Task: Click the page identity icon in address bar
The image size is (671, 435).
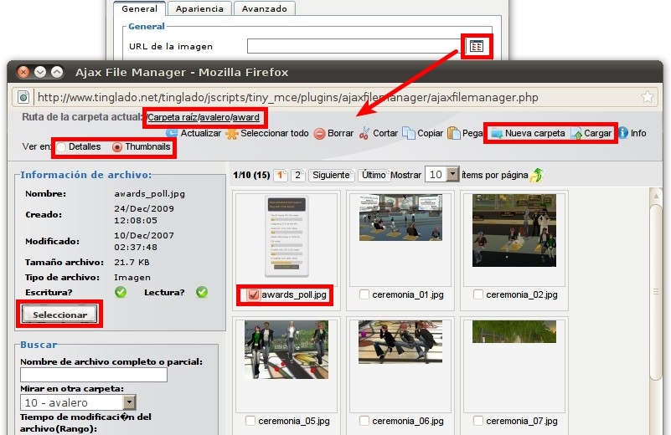Action: 23,97
